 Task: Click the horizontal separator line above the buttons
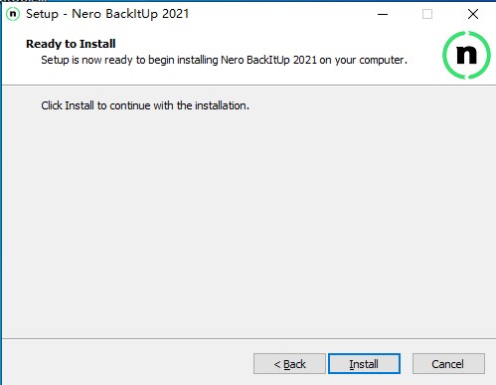coord(249,338)
